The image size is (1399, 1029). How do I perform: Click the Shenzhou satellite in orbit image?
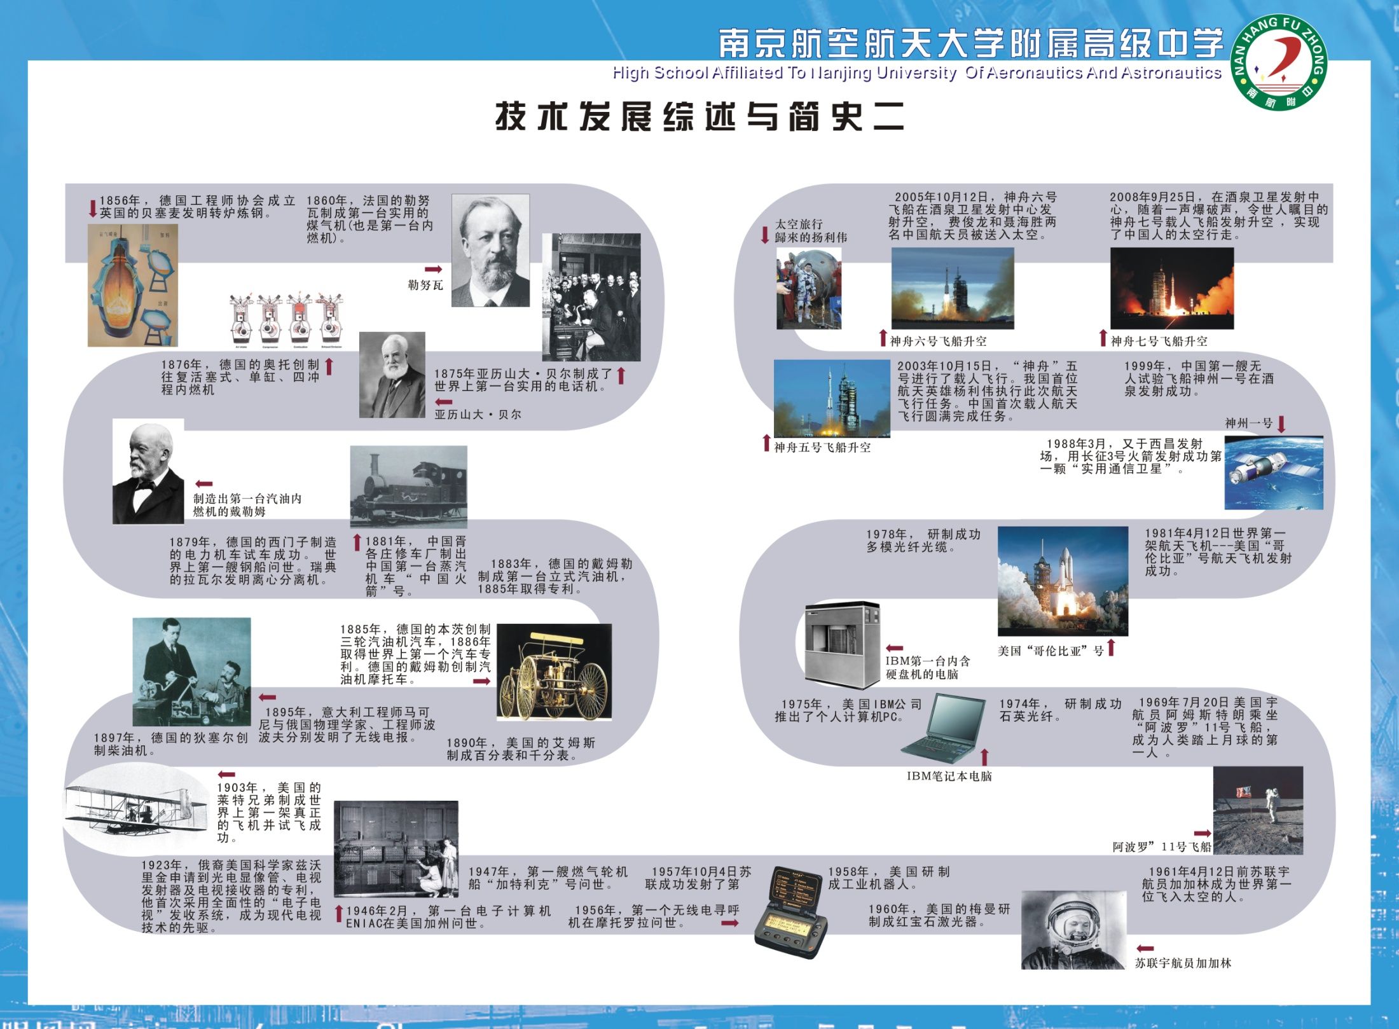click(x=1273, y=473)
